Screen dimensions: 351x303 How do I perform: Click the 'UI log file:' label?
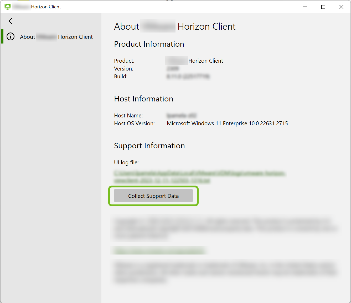click(126, 163)
